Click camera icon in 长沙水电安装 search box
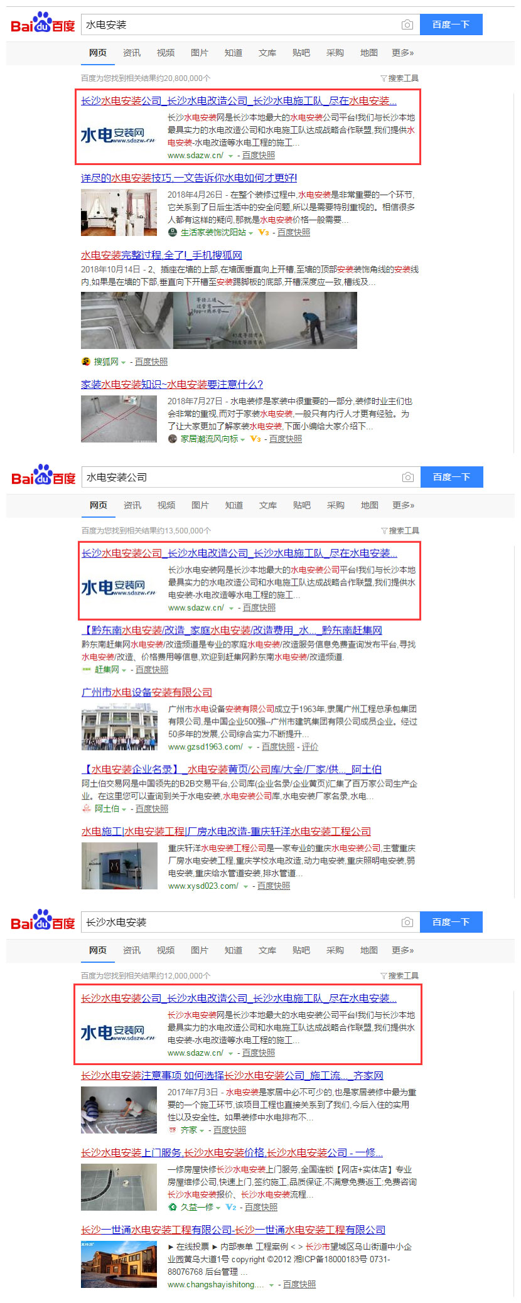The image size is (521, 1303). 407,922
